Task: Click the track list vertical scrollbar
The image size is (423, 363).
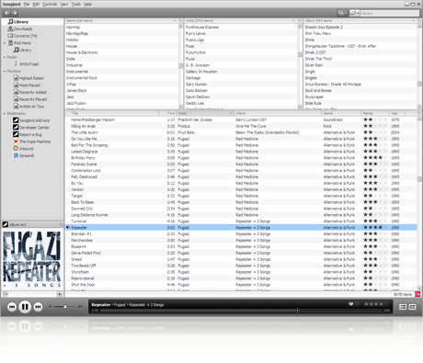Action: point(419,203)
